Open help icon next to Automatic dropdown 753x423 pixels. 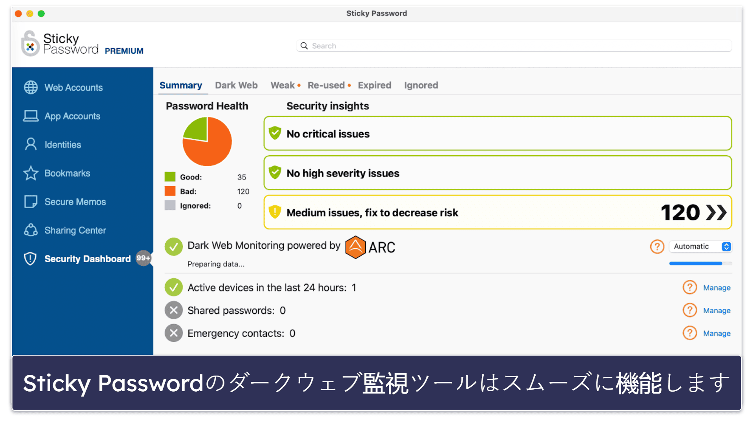pos(657,247)
